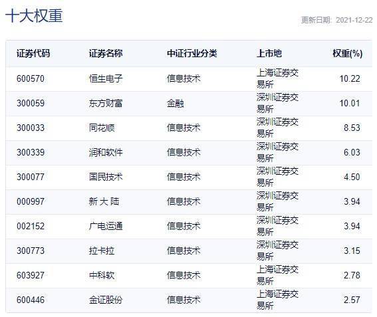
Task: Click the 十大权重 section title
Action: pos(34,16)
